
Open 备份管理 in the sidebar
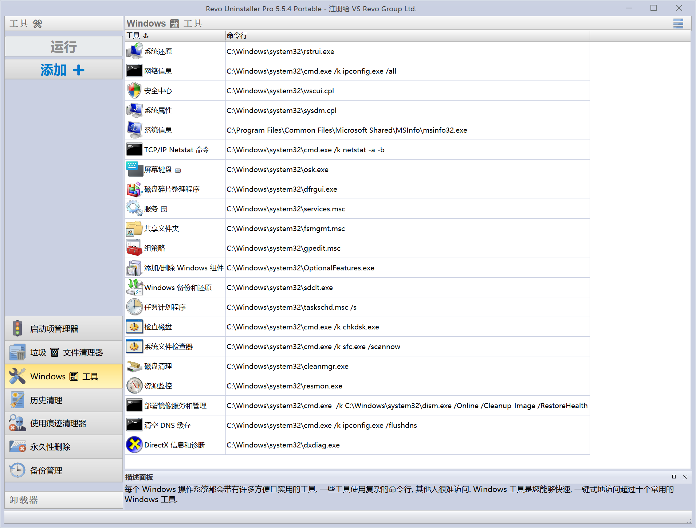(64, 470)
